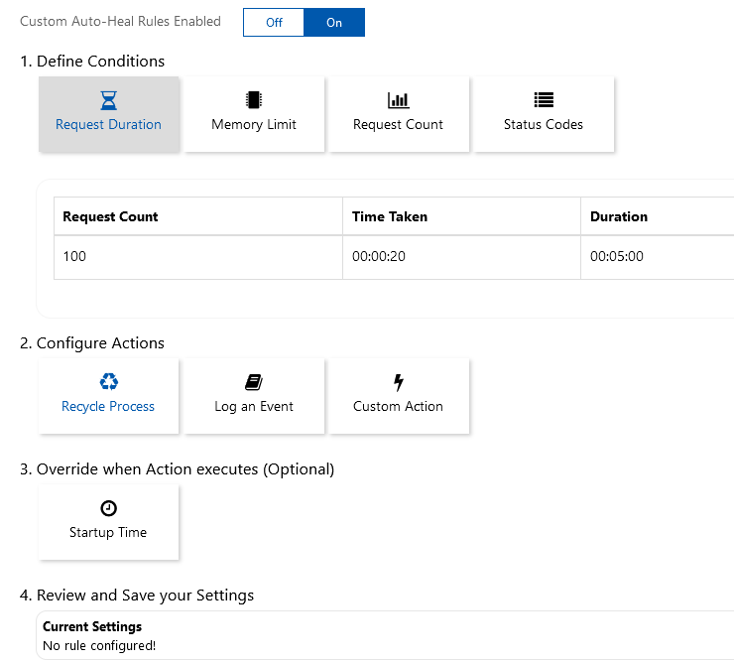Choose the Custom Action lightning bolt icon
Viewport: 734px width, 663px height.
399,382
